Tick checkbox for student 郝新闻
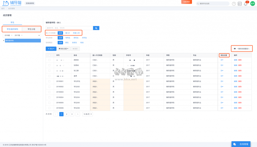Screen dimensions: 257x147 point(49,60)
